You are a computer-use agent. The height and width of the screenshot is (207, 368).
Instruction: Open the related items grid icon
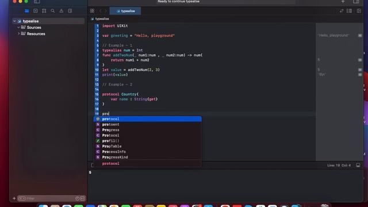pos(92,11)
